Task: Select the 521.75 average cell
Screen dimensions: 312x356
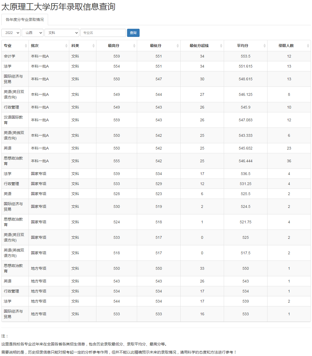Action: 245,222
